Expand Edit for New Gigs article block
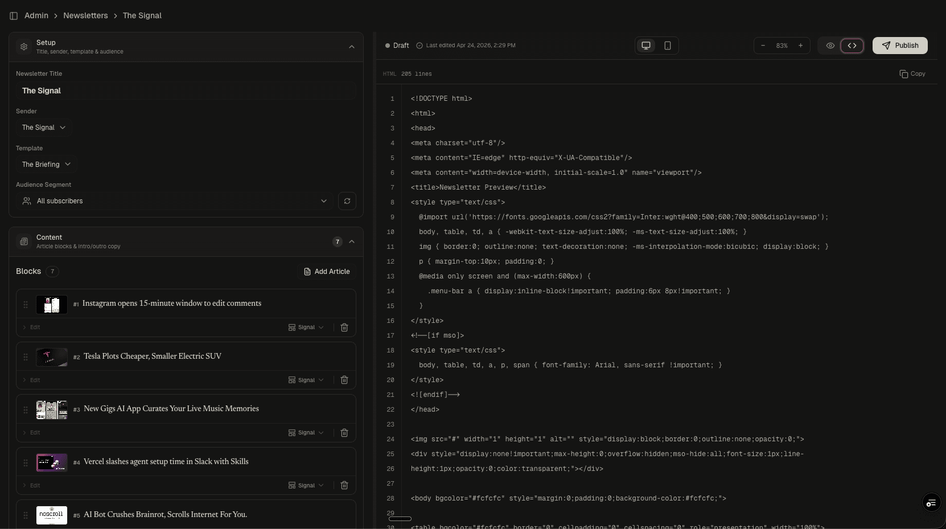946x529 pixels. click(31, 433)
